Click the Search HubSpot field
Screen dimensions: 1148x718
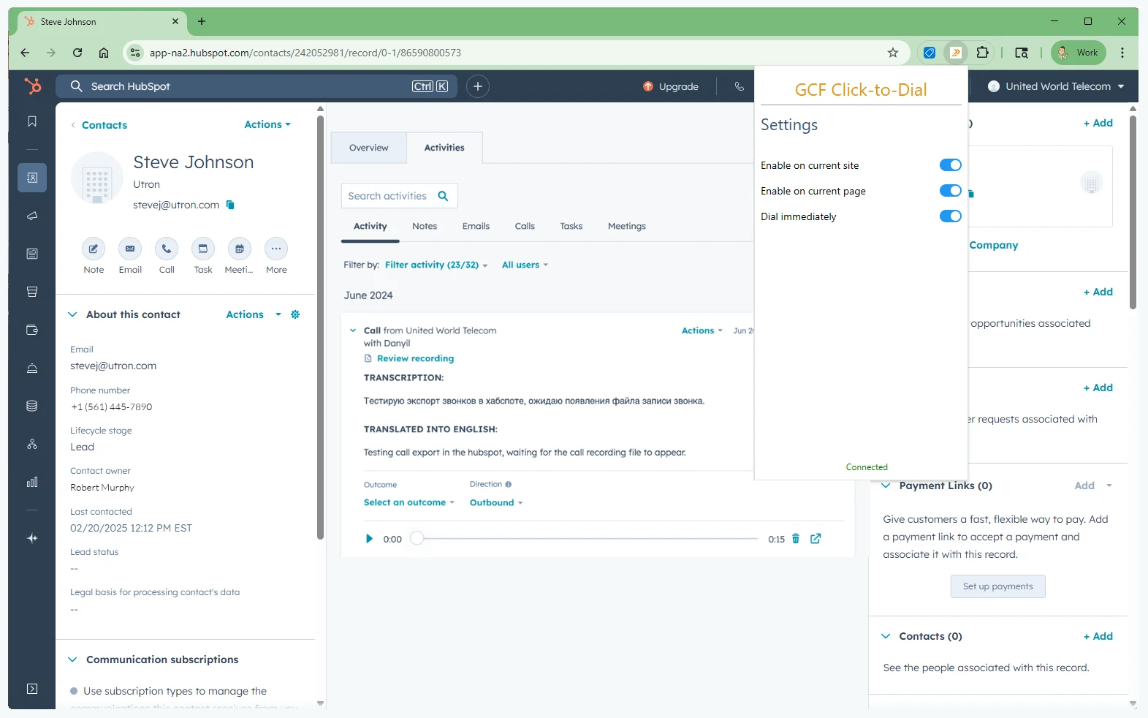pyautogui.click(x=256, y=86)
